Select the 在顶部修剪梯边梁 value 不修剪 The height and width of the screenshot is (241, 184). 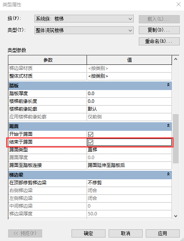click(129, 183)
